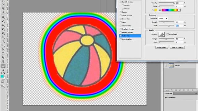Open the Technique dropdown showing Softer
Image resolution: width=198 pixels, height=111 pixels.
(163, 18)
